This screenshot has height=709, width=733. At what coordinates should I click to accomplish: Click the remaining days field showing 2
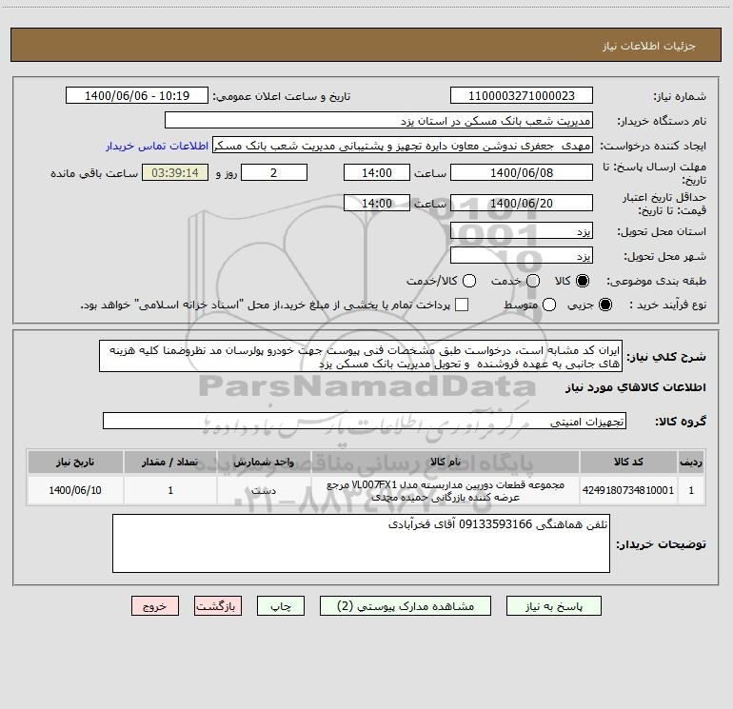[x=274, y=172]
